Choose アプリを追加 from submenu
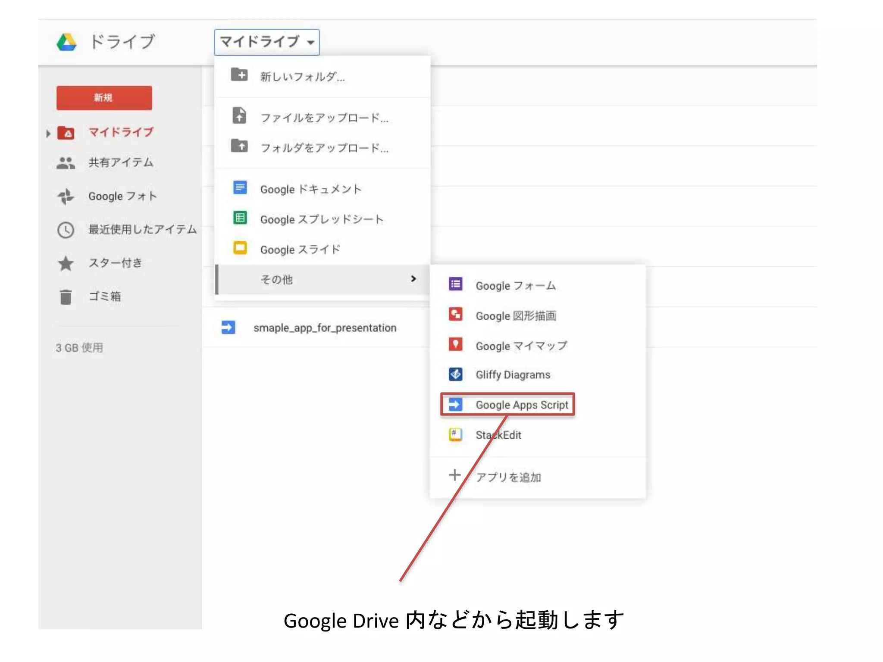The image size is (883, 662). click(x=508, y=477)
